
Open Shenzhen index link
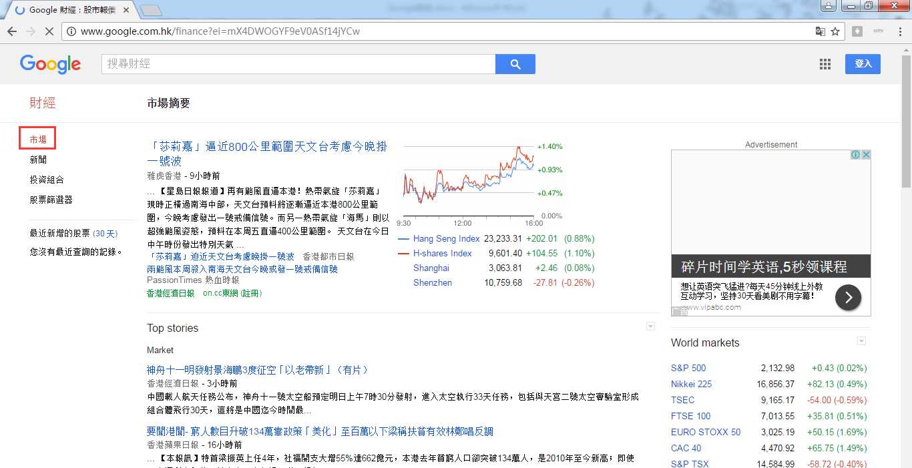pos(433,282)
